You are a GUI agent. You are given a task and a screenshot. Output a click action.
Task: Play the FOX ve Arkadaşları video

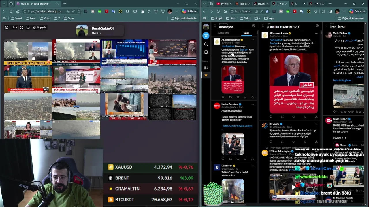[293, 187]
